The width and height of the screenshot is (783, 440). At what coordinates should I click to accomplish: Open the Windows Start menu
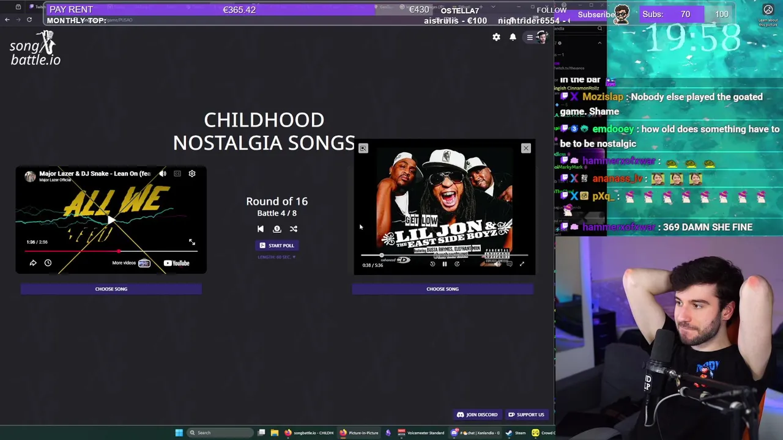coord(179,433)
